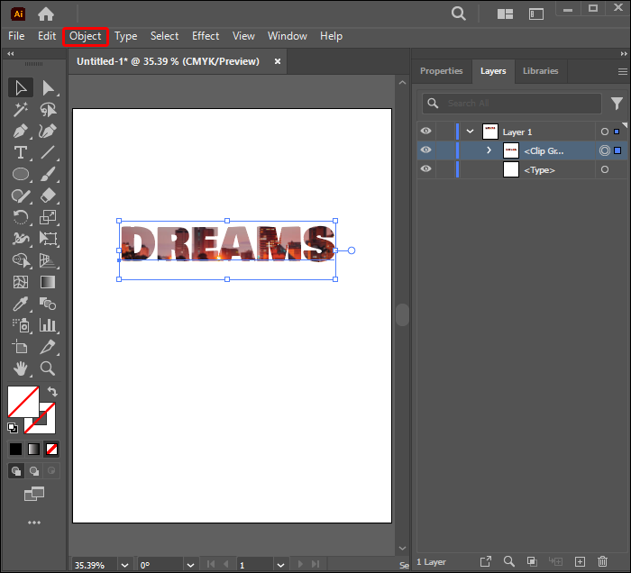Select the Direct Selection tool
631x573 pixels.
pos(48,87)
